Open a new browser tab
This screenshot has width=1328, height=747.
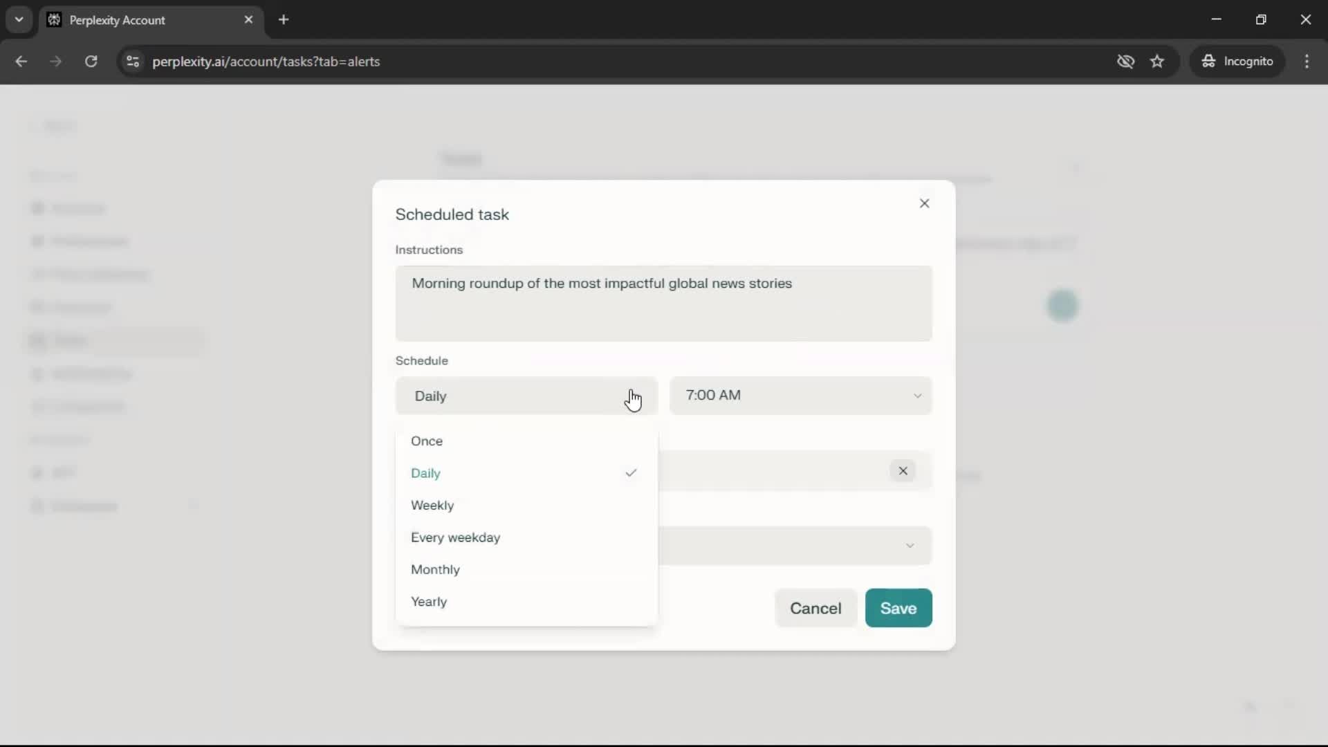click(x=284, y=19)
